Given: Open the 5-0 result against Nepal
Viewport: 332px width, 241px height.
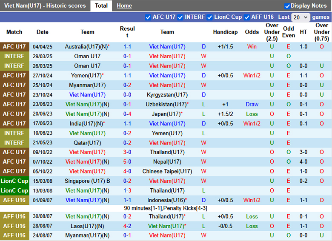Looking at the screenshot, I should coord(127,162).
